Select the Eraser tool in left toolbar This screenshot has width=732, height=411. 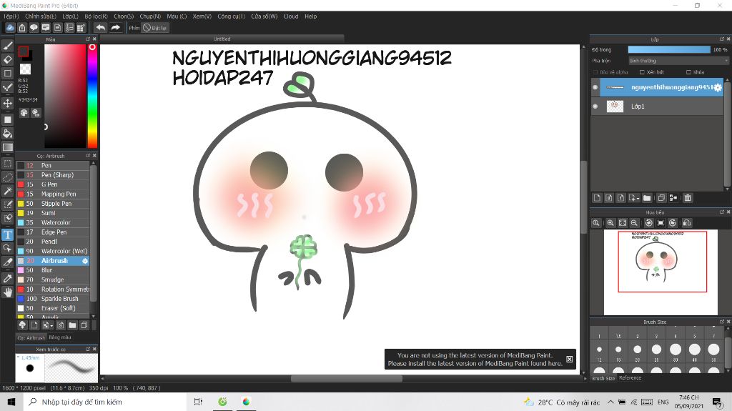pos(7,59)
